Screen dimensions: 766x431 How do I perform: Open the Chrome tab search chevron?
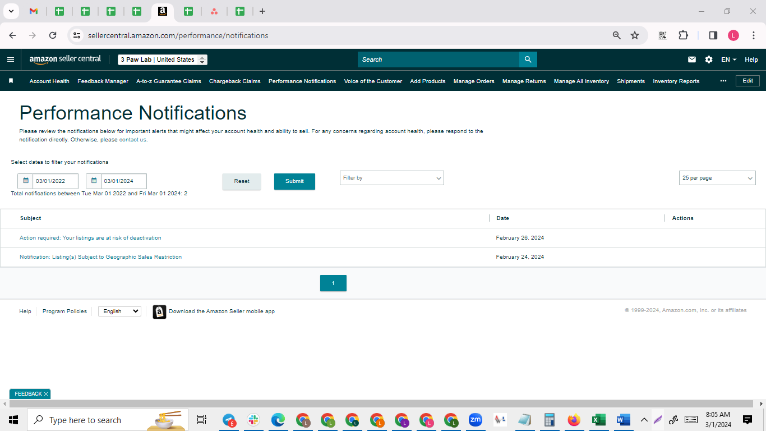pyautogui.click(x=11, y=11)
